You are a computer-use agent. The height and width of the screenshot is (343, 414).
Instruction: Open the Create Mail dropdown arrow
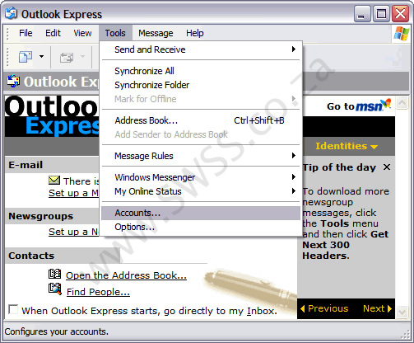(x=41, y=57)
